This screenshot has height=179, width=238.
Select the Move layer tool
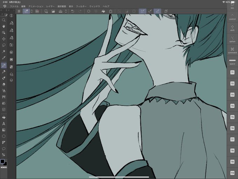coord(3,39)
